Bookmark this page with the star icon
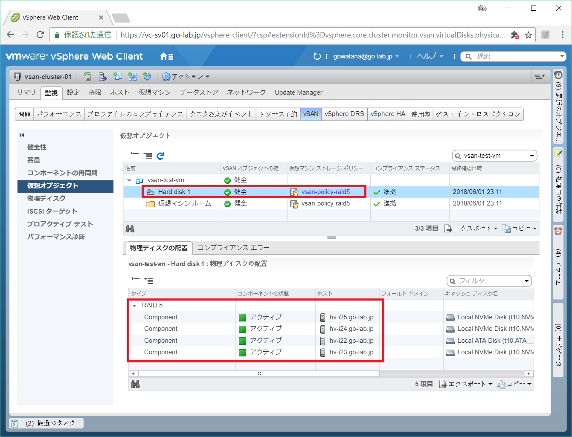This screenshot has width=572, height=437. tap(528, 35)
